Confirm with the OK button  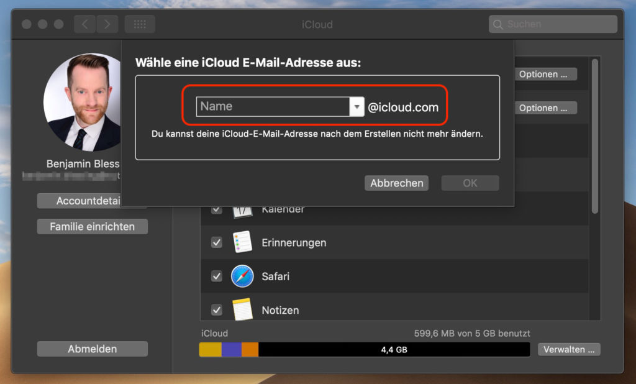[470, 183]
